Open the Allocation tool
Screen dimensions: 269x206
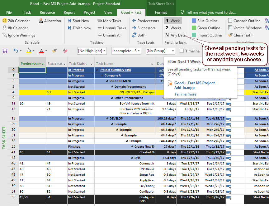pyautogui.click(x=50, y=21)
